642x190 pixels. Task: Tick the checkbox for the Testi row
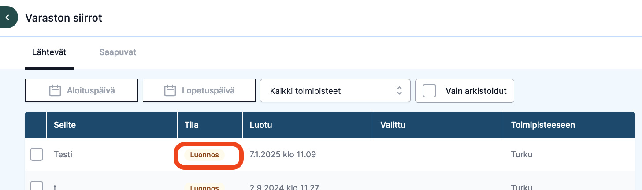pyautogui.click(x=36, y=155)
